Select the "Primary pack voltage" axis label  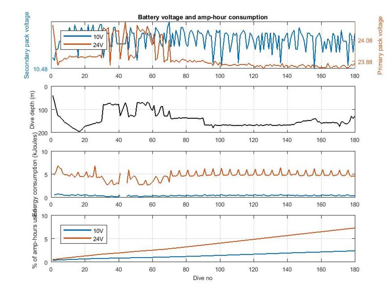pyautogui.click(x=380, y=45)
